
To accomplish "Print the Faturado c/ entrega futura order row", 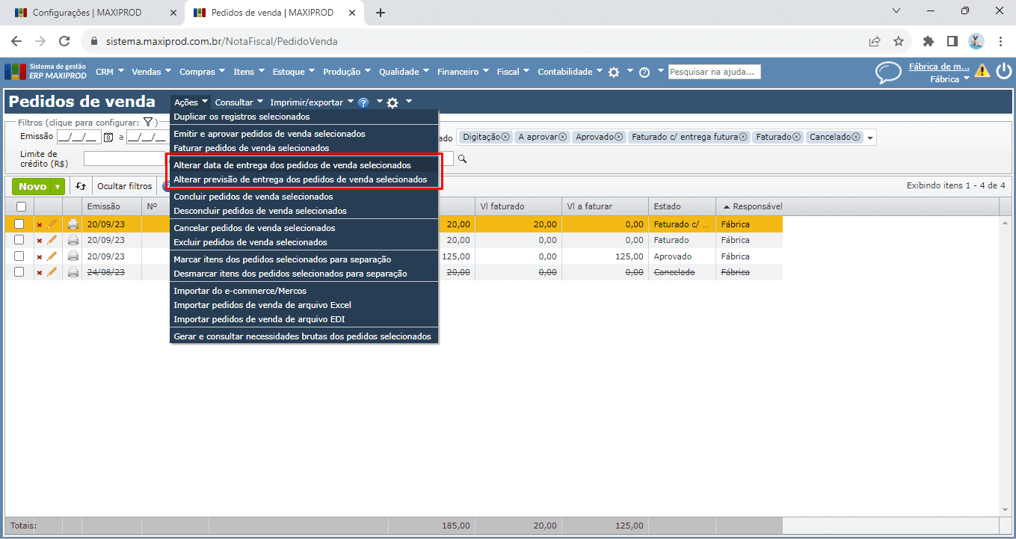I will (73, 224).
